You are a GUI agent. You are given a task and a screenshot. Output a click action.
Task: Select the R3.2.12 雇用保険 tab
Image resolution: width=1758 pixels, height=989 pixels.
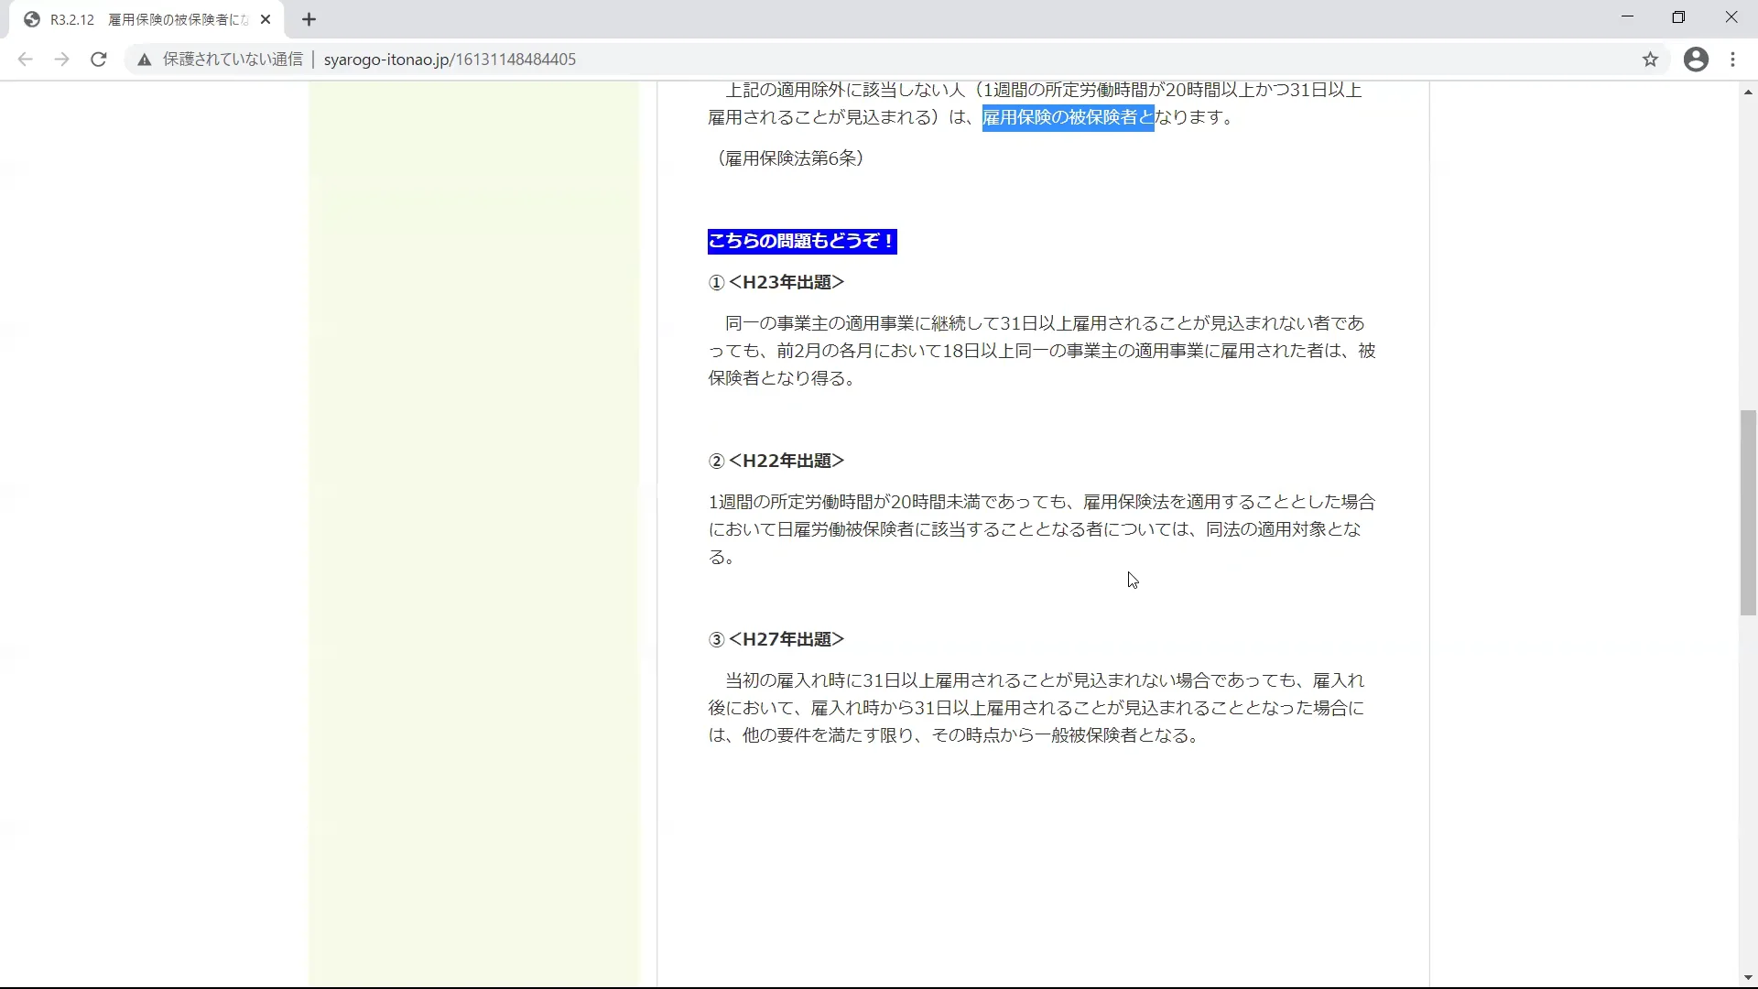[x=146, y=19]
